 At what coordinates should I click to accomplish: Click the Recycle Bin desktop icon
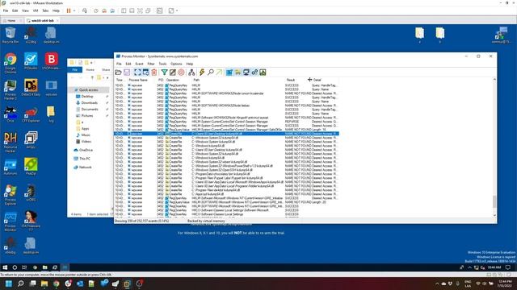pyautogui.click(x=11, y=35)
